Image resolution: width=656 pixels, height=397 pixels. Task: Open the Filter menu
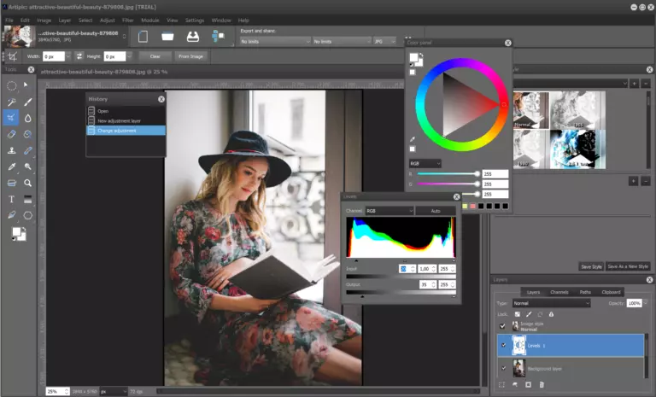click(127, 20)
